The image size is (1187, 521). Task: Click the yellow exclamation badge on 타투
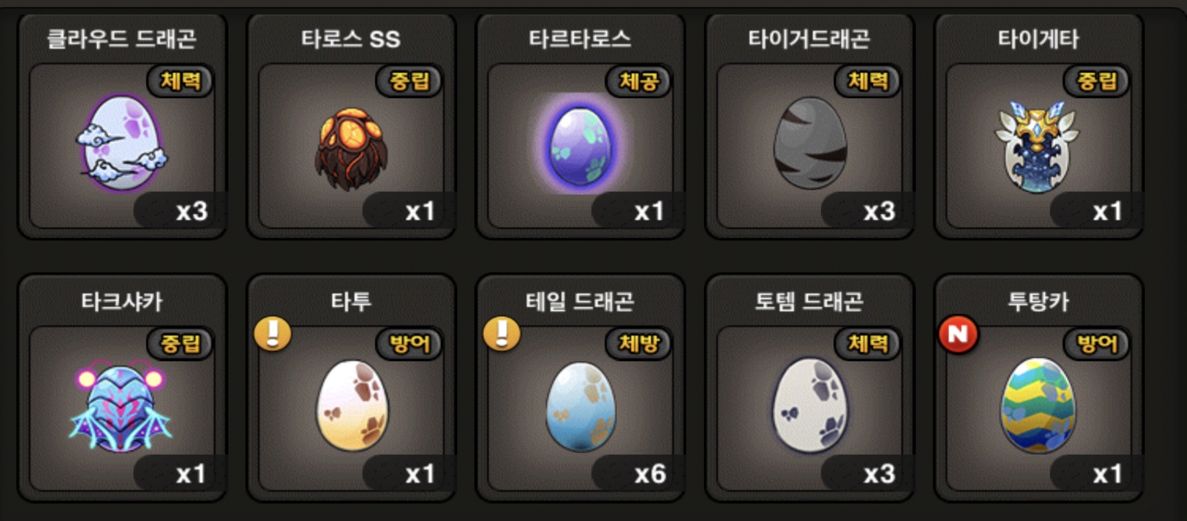point(273,334)
